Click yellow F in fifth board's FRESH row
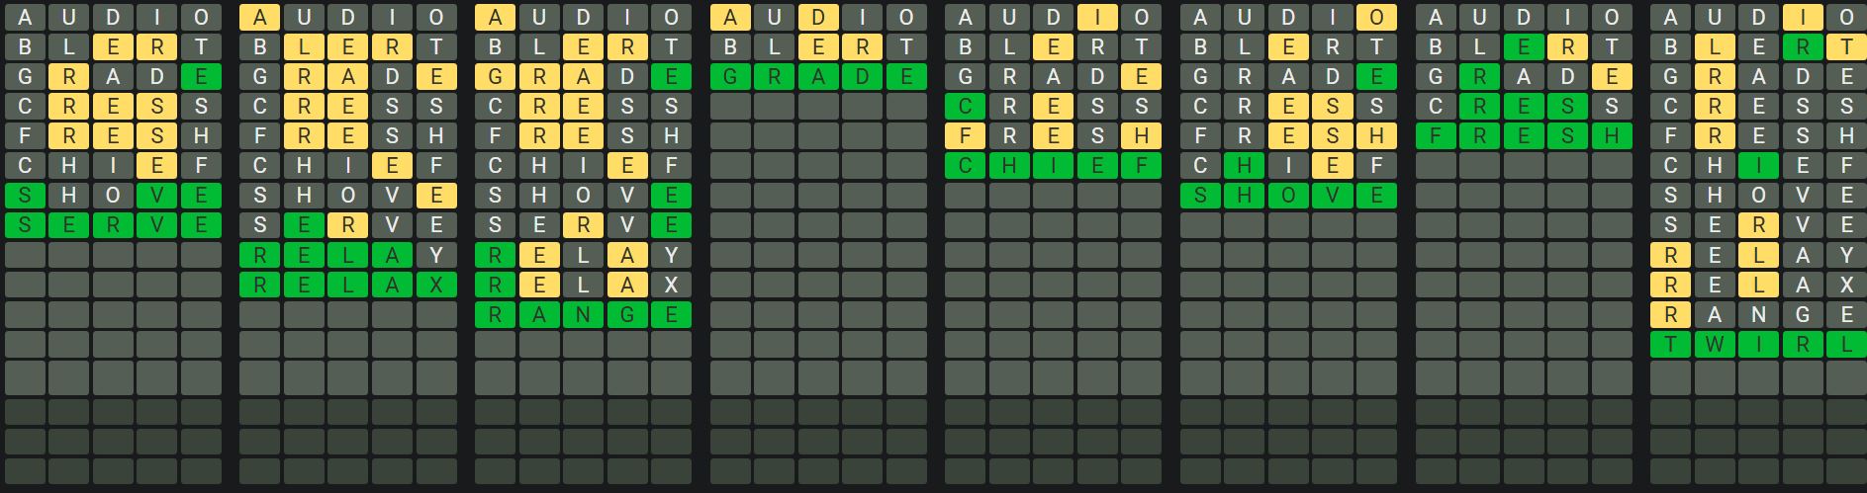The image size is (1867, 493). coord(966,136)
